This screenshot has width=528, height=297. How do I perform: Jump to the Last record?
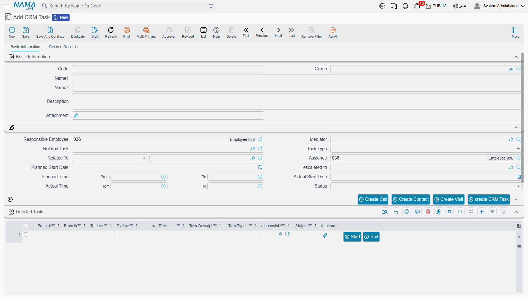point(291,32)
